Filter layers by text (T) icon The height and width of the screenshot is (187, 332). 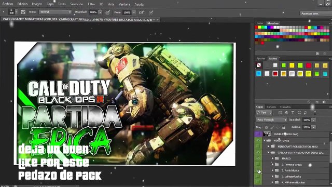pos(293,113)
